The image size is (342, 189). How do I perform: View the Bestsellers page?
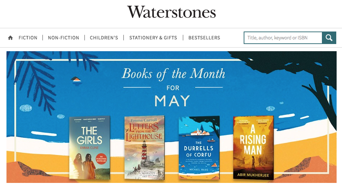(204, 38)
